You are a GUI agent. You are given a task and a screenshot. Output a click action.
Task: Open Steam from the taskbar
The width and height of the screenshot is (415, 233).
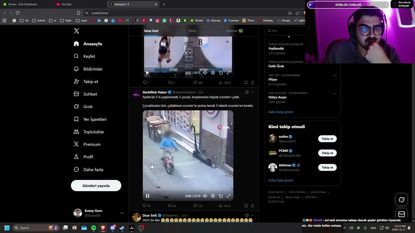122,228
